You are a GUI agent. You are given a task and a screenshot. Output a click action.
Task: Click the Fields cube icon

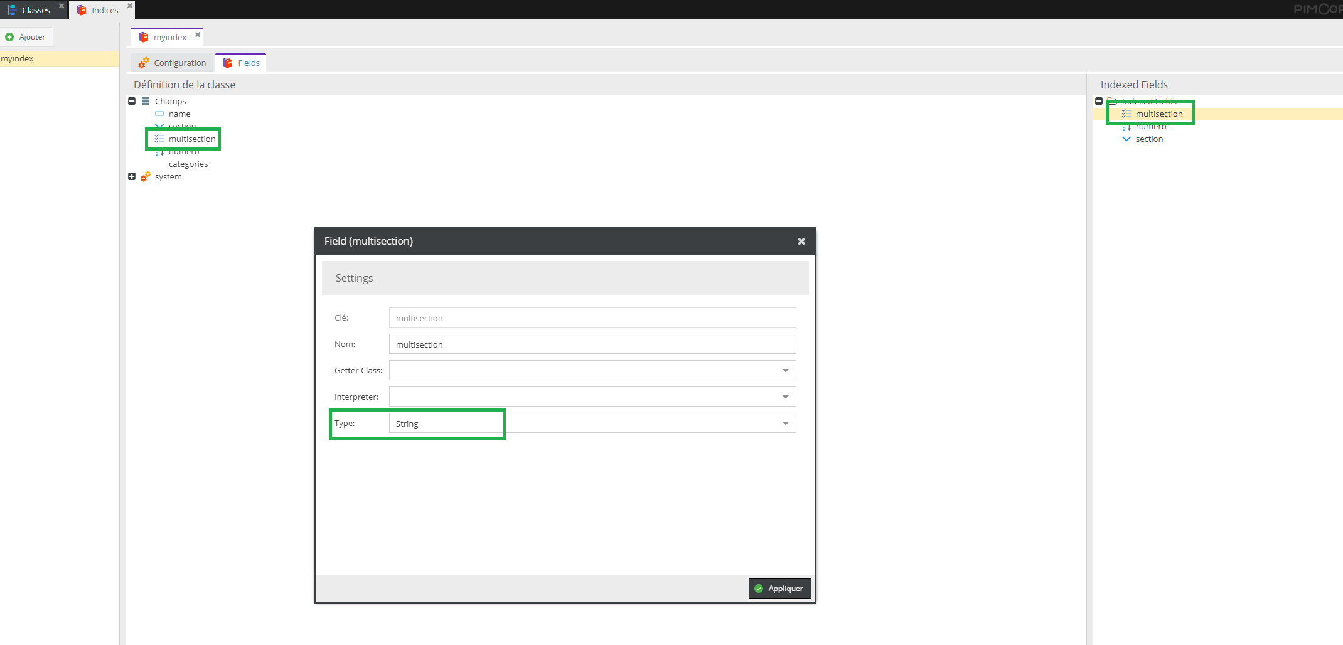click(227, 62)
